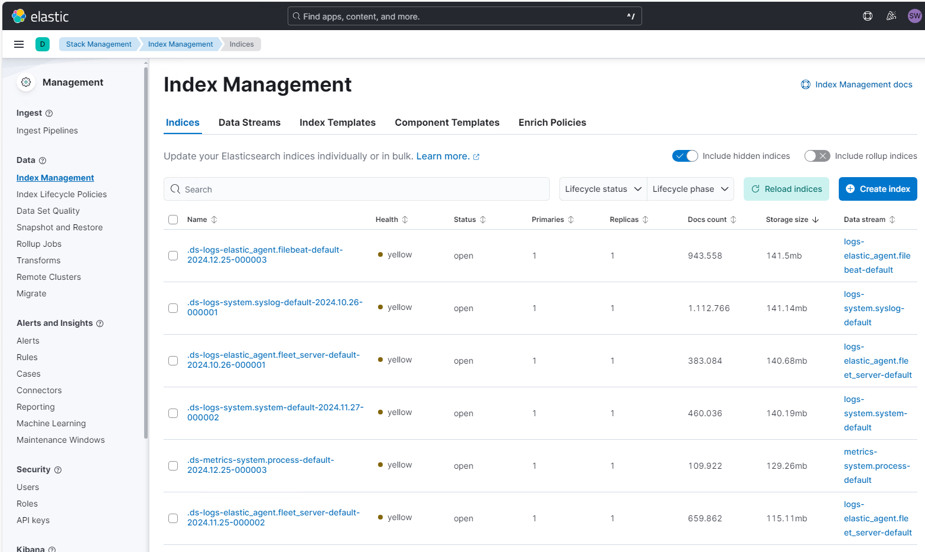Sort by Status column arrows
The image size is (925, 552).
click(x=483, y=220)
